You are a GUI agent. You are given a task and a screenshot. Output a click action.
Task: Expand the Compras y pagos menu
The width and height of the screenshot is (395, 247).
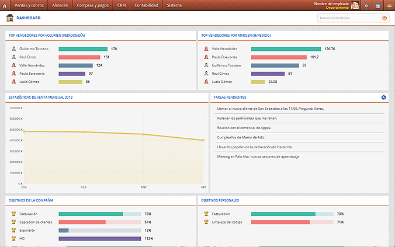(x=93, y=5)
